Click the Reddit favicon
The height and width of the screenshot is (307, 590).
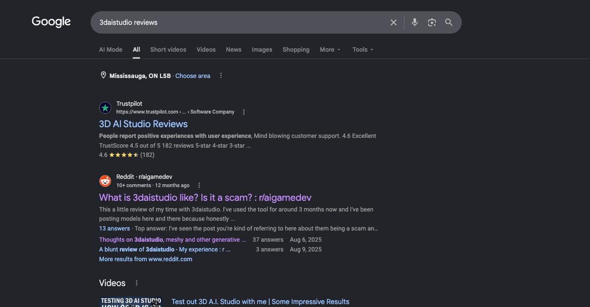click(105, 181)
